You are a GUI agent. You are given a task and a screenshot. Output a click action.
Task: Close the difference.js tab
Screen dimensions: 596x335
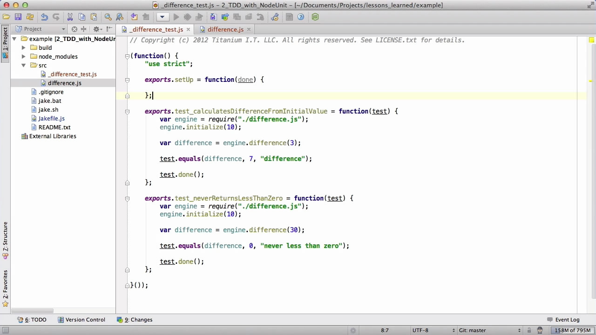tap(249, 29)
